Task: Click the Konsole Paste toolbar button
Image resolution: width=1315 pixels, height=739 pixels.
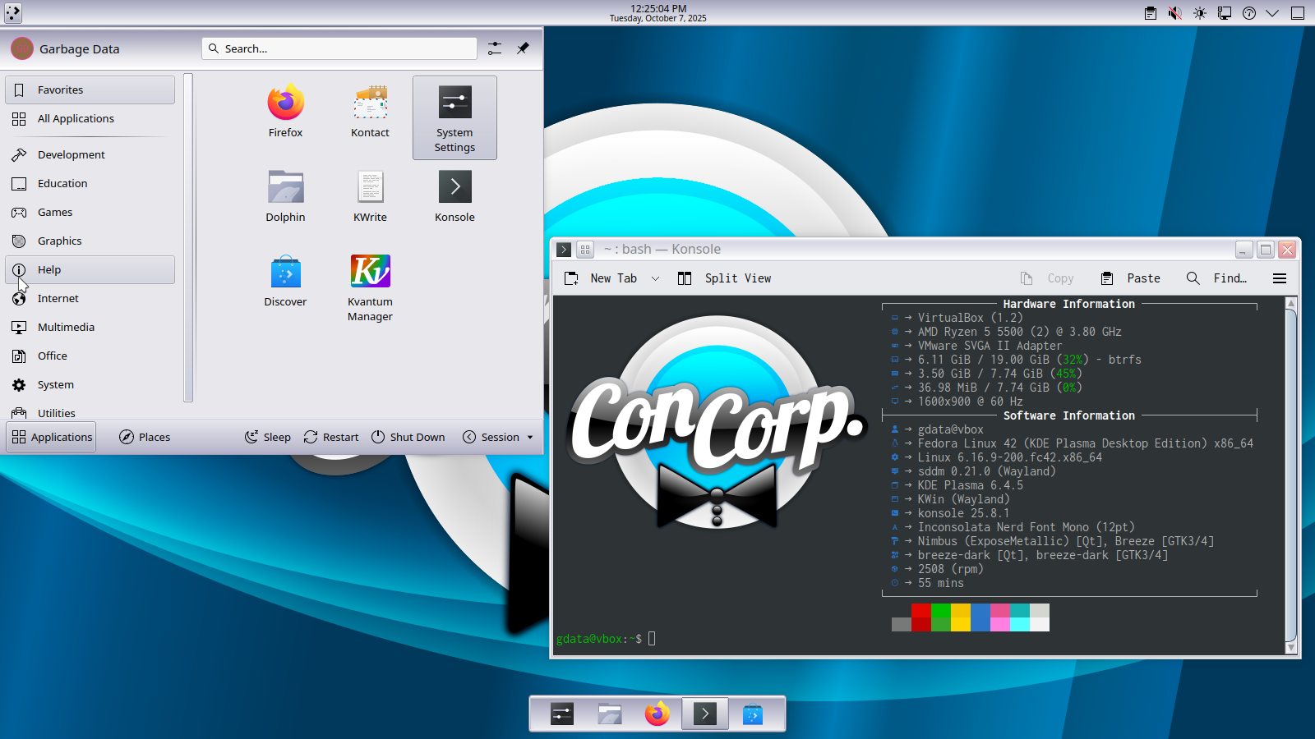Action: [1131, 278]
